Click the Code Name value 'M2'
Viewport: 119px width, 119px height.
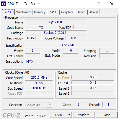(41, 27)
